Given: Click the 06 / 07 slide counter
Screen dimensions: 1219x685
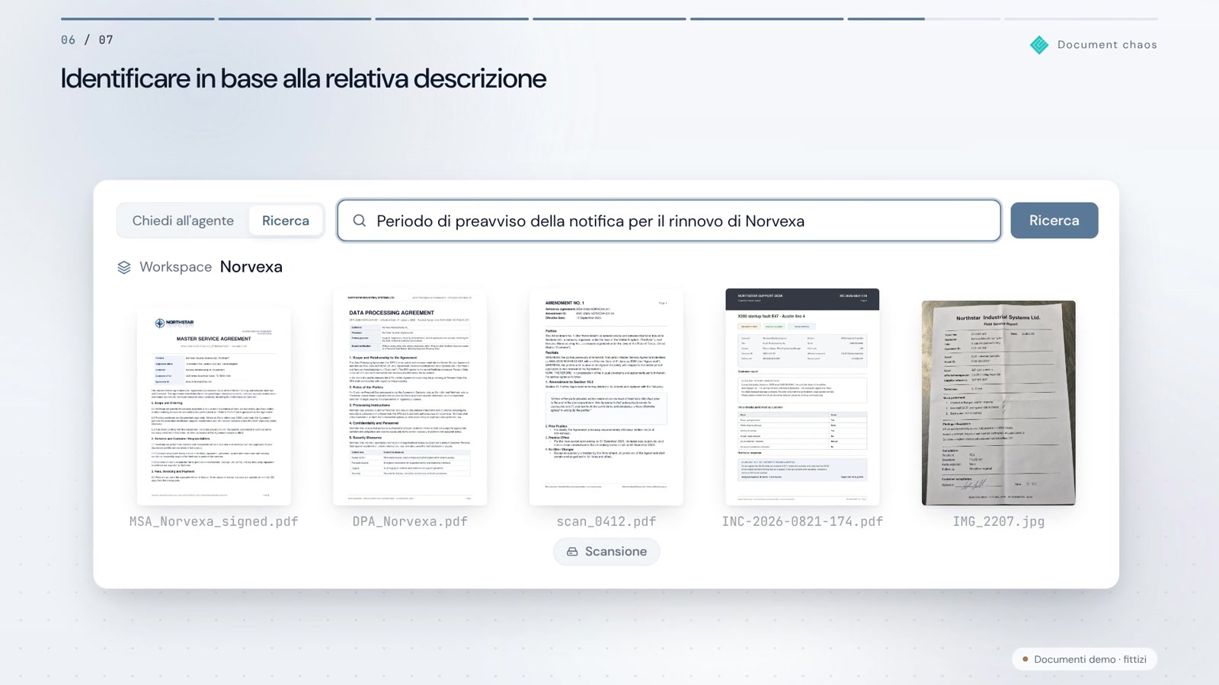Looking at the screenshot, I should 87,40.
